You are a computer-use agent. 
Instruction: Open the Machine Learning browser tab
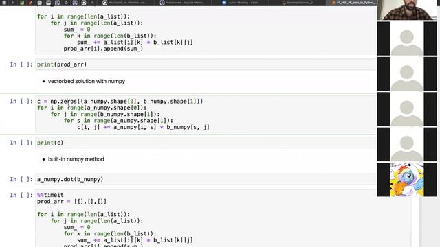point(126,3)
